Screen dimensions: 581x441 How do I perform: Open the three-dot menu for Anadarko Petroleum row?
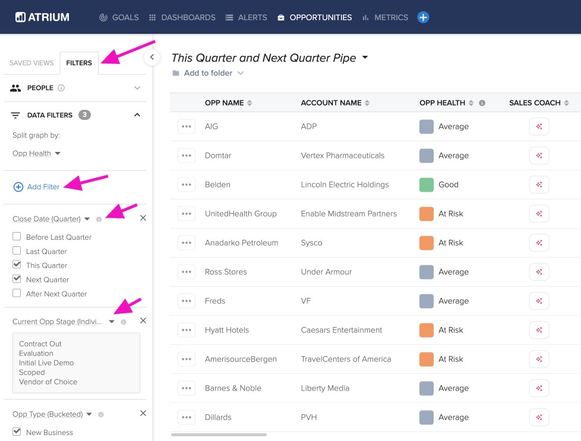click(187, 243)
